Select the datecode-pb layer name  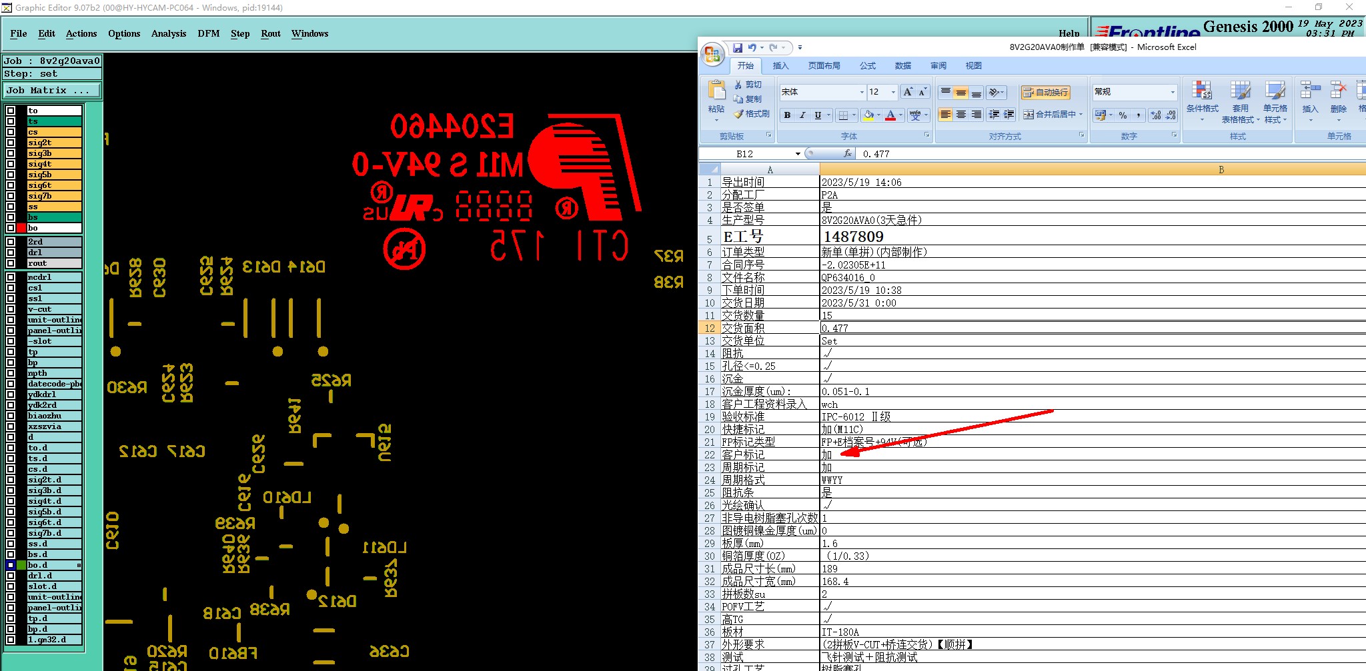coord(55,384)
